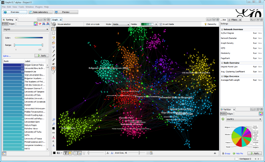Toggle Invert Palette checkbox

[x=161, y=24]
